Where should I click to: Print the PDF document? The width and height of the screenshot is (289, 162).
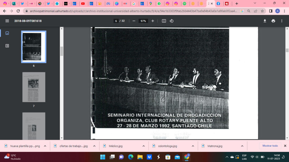[x=273, y=21]
